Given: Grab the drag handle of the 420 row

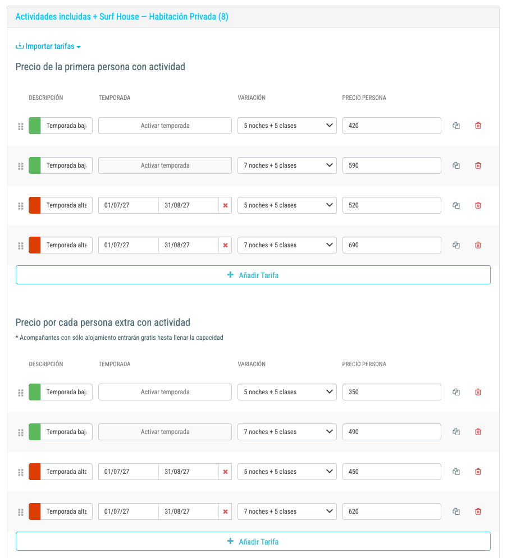Looking at the screenshot, I should coord(21,126).
